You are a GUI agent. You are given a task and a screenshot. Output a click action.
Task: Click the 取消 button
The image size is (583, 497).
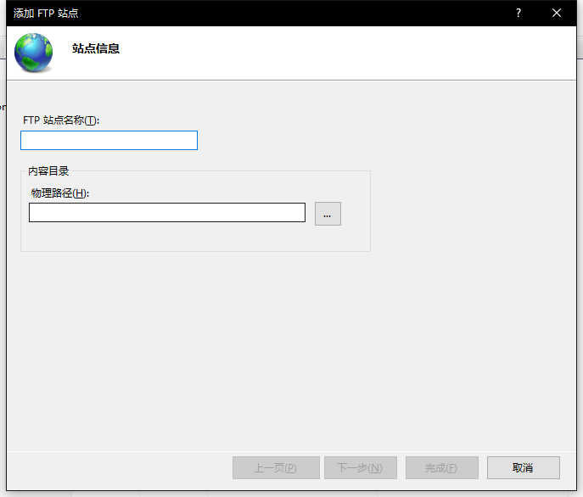coord(523,467)
